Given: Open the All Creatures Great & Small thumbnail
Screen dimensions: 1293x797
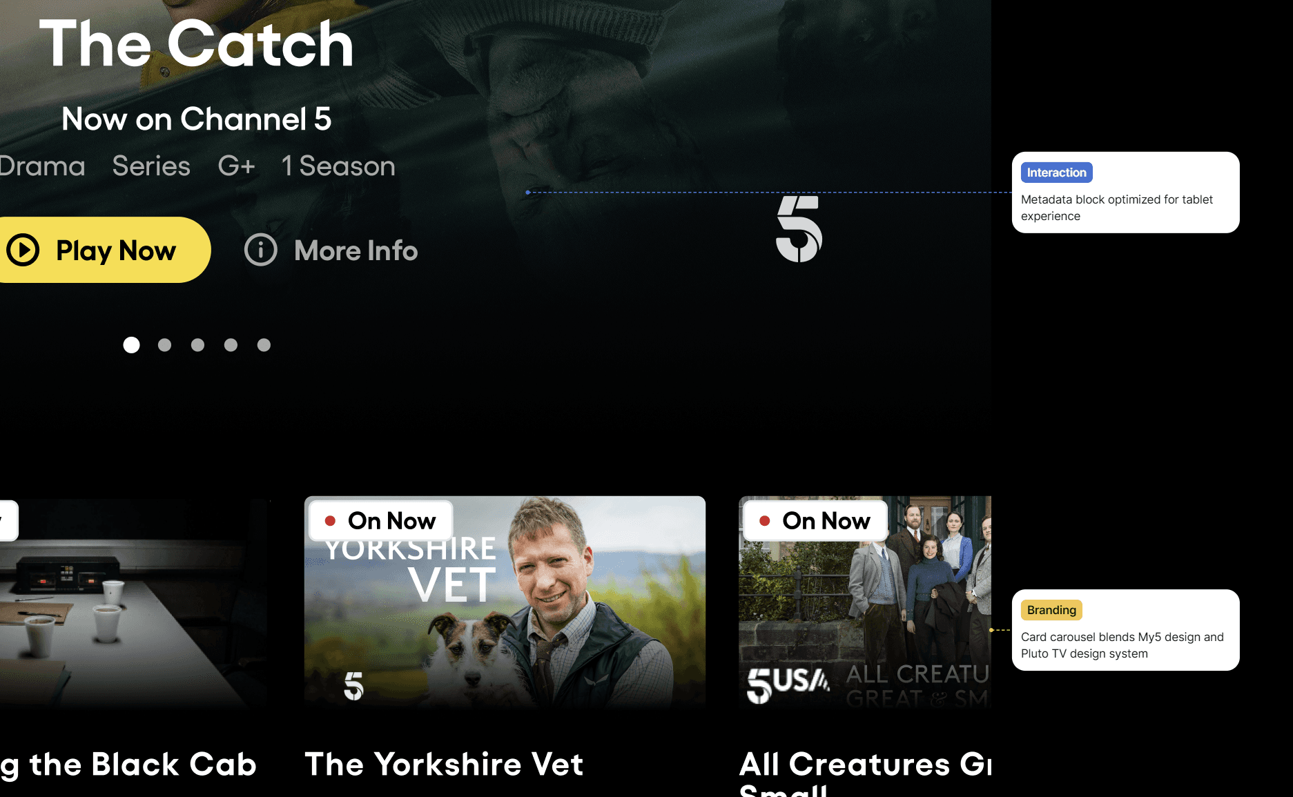Looking at the screenshot, I should click(x=865, y=602).
